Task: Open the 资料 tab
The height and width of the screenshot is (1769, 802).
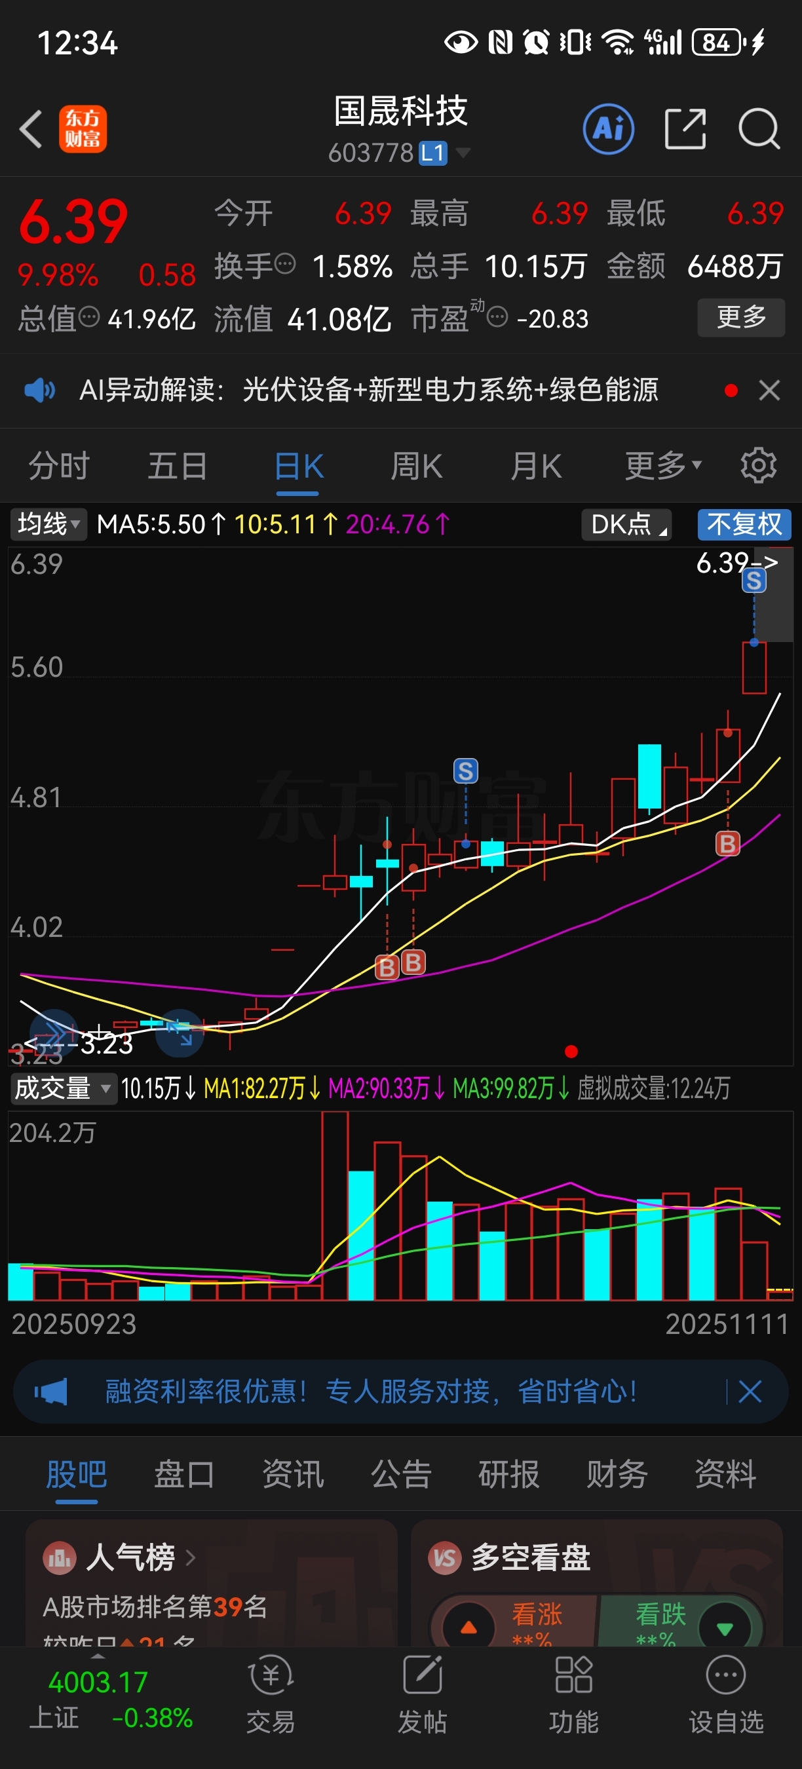Action: coord(726,1474)
